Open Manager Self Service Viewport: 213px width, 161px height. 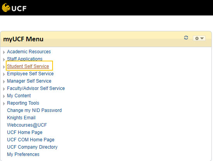[29, 81]
